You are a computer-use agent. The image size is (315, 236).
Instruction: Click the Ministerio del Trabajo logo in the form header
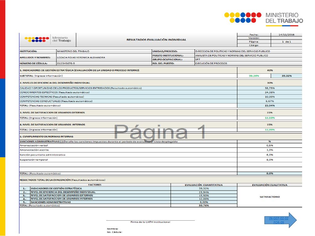(x=48, y=39)
